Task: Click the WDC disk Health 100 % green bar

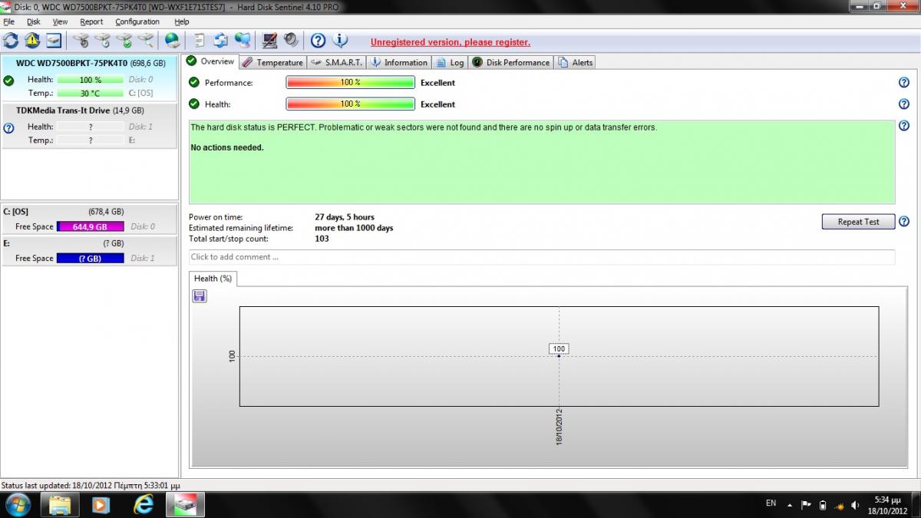Action: (90, 80)
